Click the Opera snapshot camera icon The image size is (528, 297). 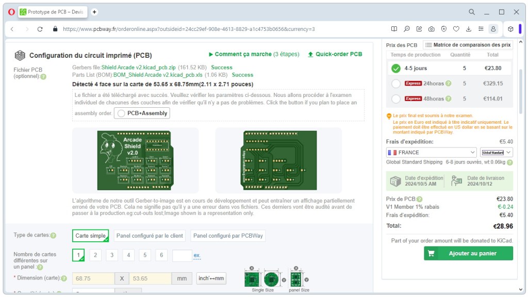click(431, 29)
